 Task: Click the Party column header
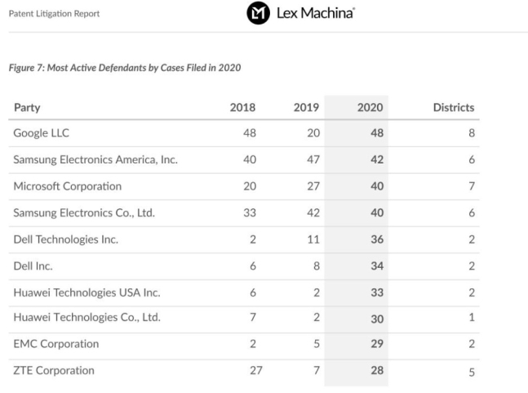tap(27, 107)
